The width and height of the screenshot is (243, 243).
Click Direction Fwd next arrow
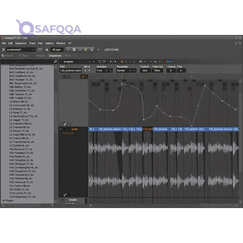(111, 70)
